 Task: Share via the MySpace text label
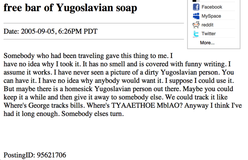(211, 16)
